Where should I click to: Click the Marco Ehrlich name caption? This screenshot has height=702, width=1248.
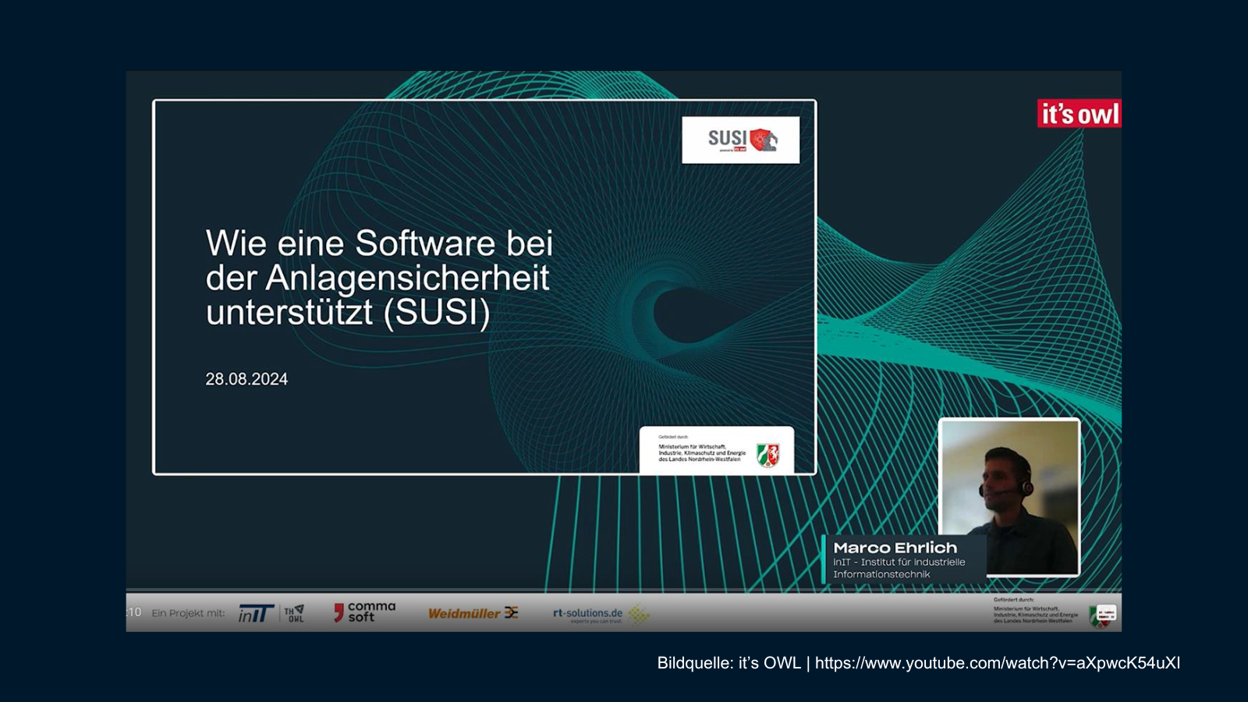pyautogui.click(x=895, y=548)
